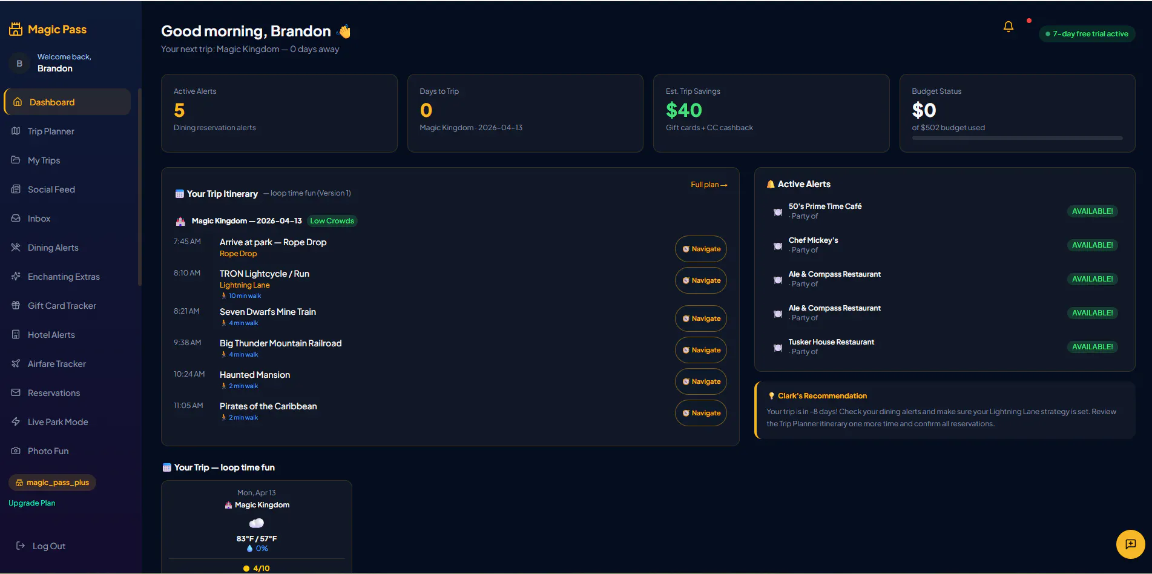Click the Log Out arrow icon

21,546
